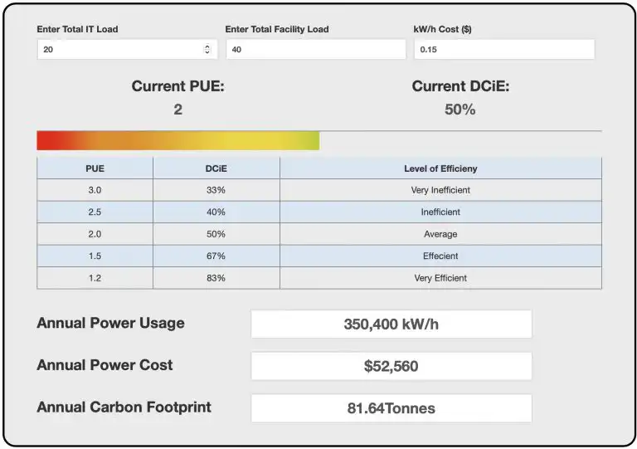Select the Total Facility Load input field
637x449 pixels.
(316, 49)
